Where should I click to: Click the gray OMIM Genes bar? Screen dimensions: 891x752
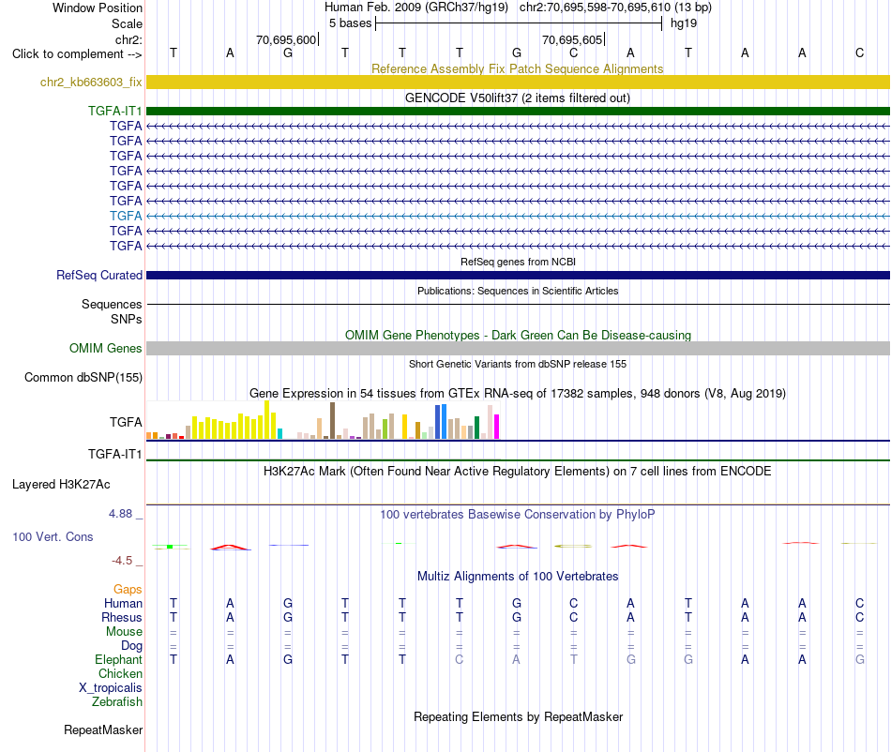pos(518,348)
